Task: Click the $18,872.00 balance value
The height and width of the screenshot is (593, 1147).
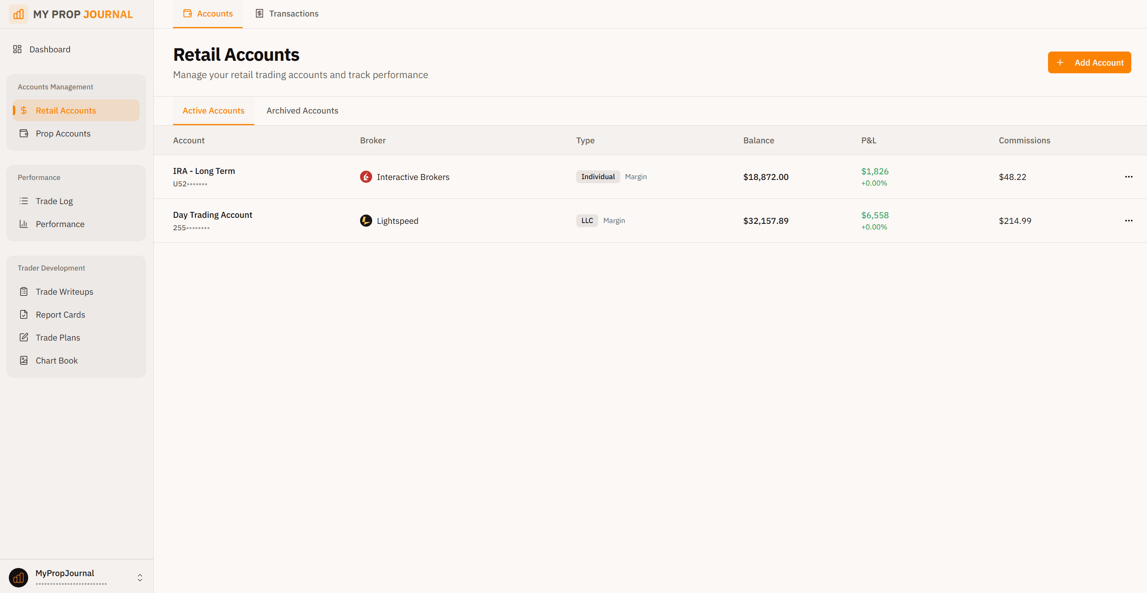Action: (766, 177)
